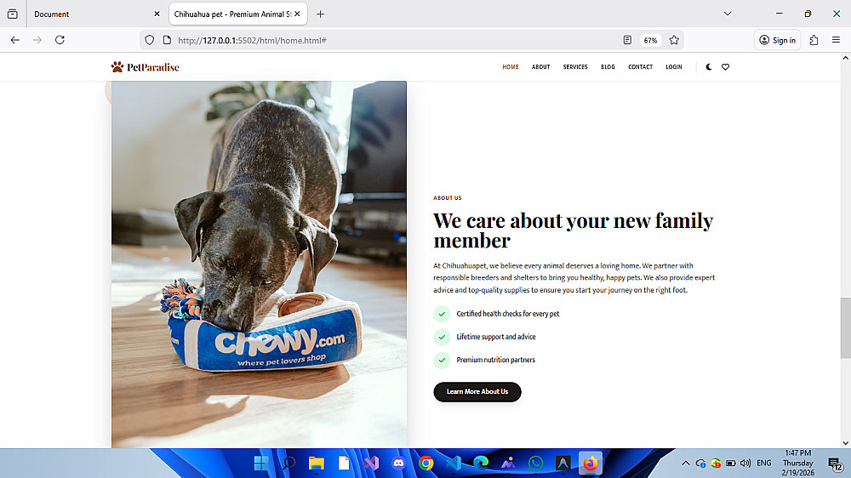Open the wishlist heart icon
851x478 pixels.
725,66
